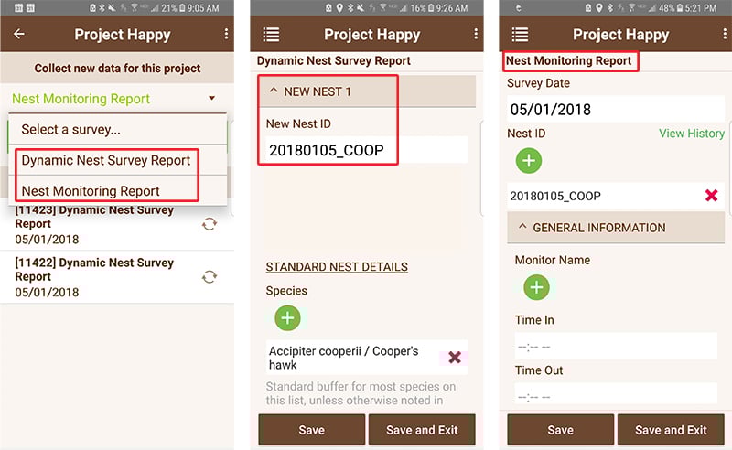
Task: Add a Nest ID with green plus
Action: click(529, 161)
